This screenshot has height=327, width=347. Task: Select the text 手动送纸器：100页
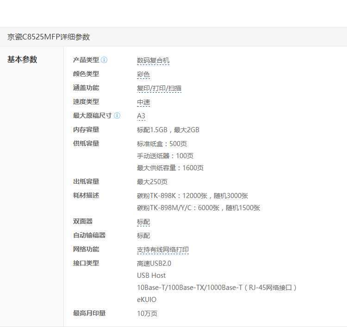tap(165, 156)
